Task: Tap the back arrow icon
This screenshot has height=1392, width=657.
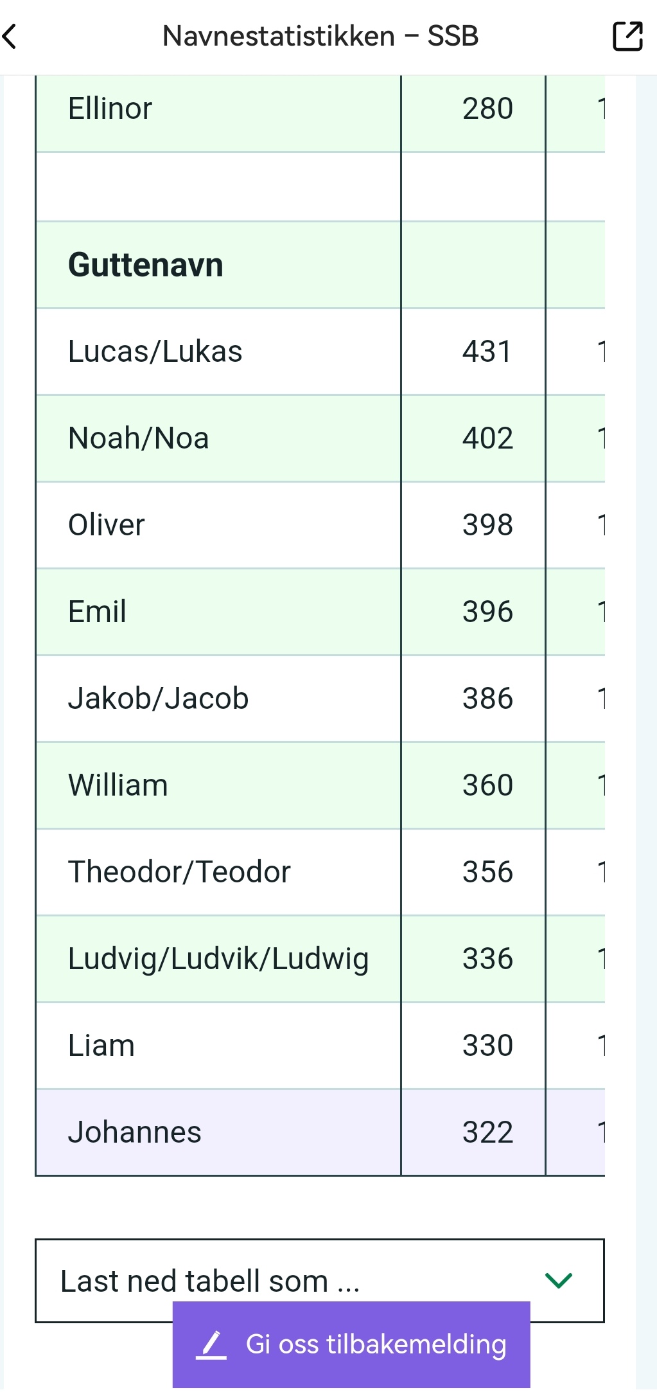Action: pyautogui.click(x=10, y=36)
